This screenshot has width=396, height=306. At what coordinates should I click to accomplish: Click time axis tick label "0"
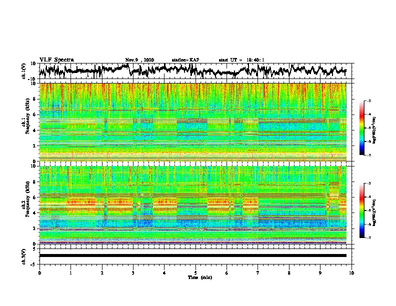pos(39,273)
